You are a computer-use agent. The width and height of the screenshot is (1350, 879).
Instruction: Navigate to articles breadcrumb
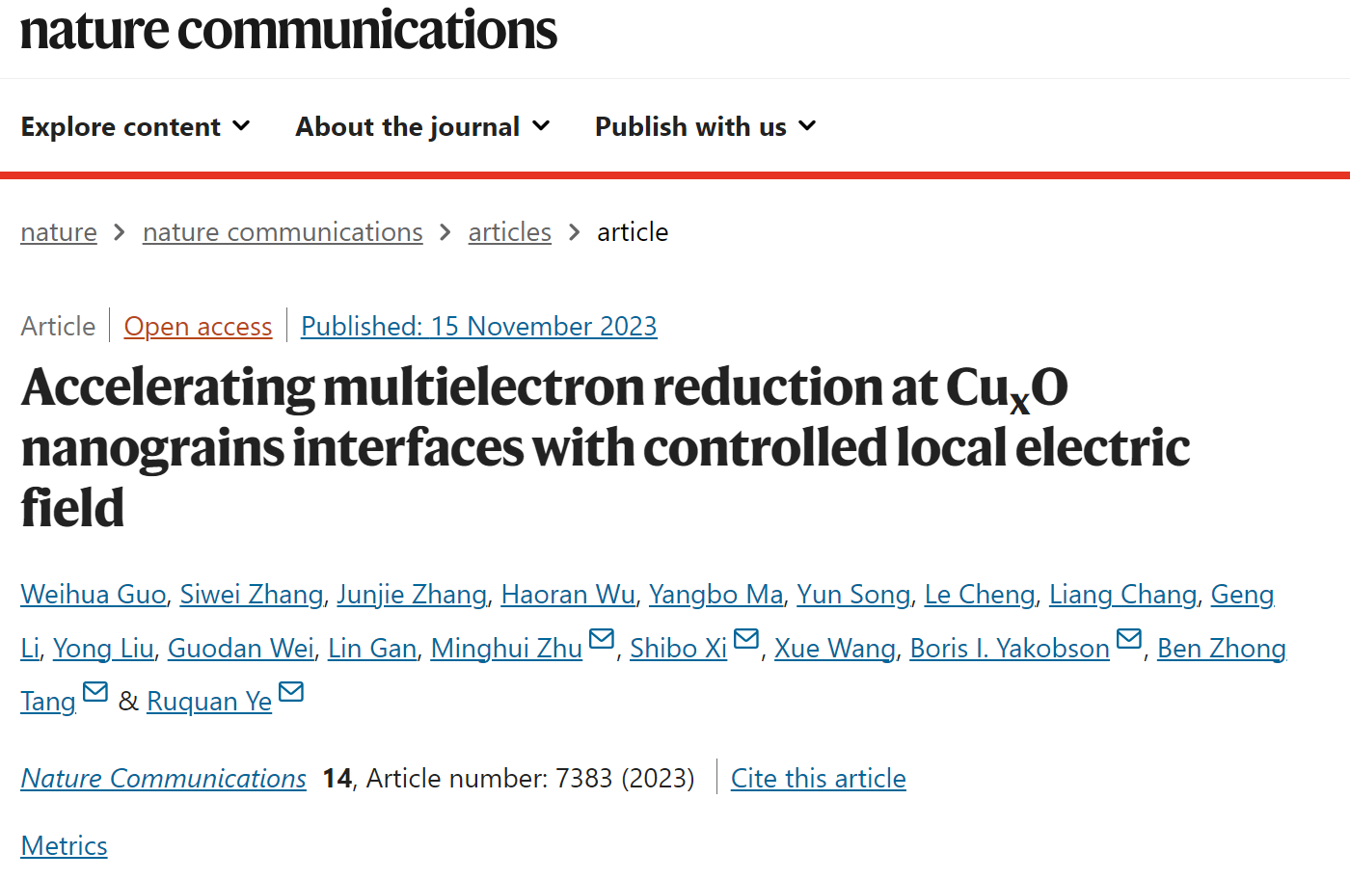(510, 232)
